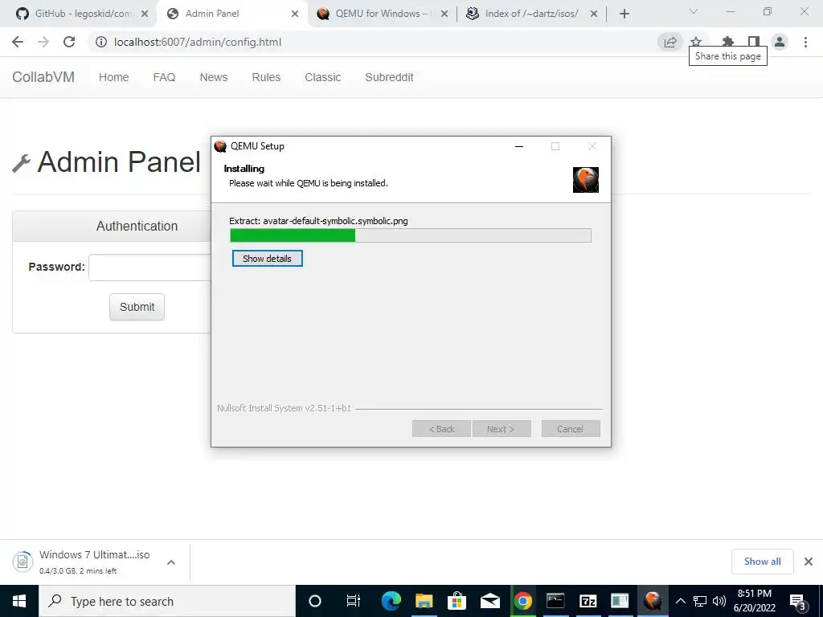Show hidden system tray icons

(x=681, y=601)
